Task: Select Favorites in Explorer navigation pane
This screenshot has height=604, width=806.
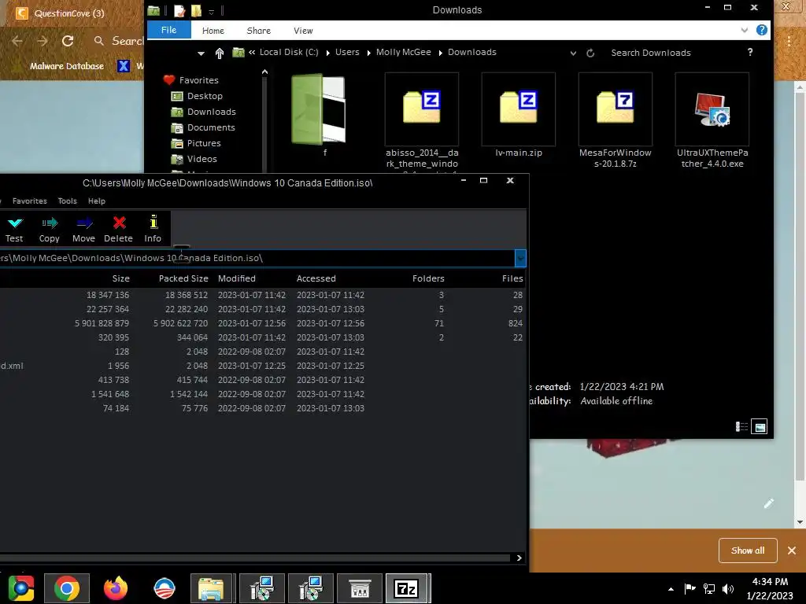Action: (198, 80)
